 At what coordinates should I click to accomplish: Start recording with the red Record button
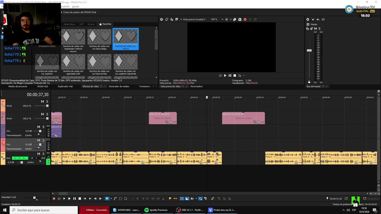(54, 199)
